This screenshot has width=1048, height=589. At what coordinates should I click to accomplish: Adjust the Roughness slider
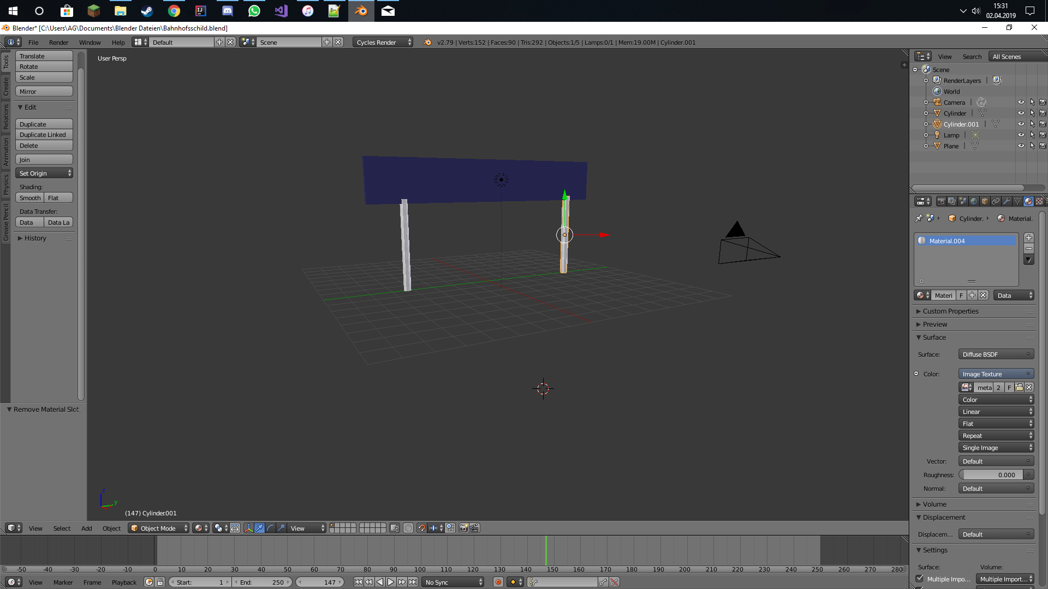(x=991, y=474)
